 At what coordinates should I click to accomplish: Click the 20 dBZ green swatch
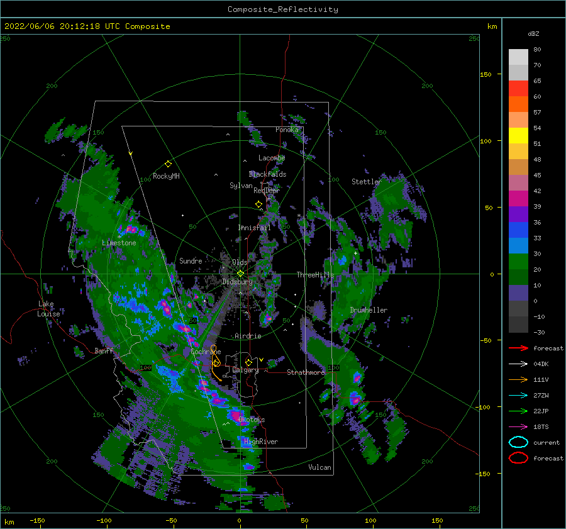tap(518, 262)
